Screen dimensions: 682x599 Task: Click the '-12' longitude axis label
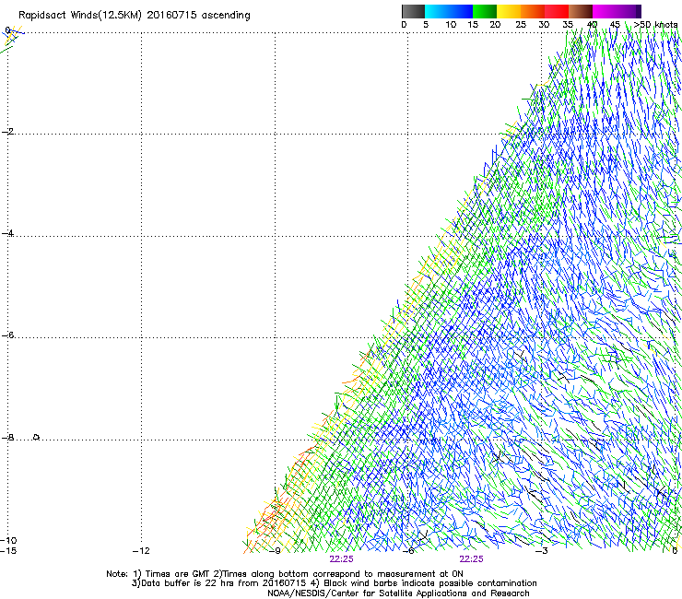(x=141, y=551)
